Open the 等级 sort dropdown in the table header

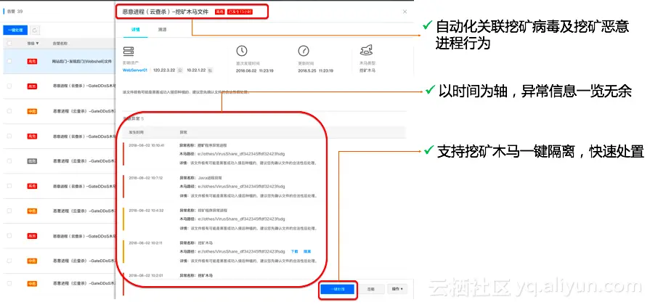[33, 43]
